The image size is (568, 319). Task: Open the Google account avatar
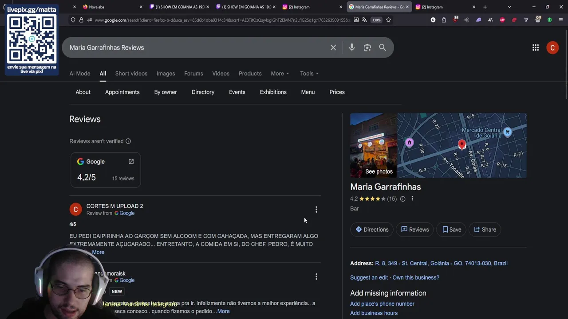552,47
